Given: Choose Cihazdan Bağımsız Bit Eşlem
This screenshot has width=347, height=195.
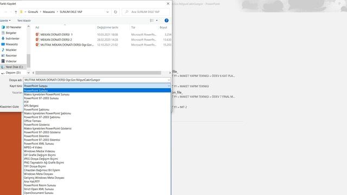Looking at the screenshot, I should (x=97, y=170).
